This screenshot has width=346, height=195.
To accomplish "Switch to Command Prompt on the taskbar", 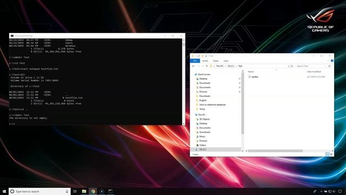I will (110, 191).
